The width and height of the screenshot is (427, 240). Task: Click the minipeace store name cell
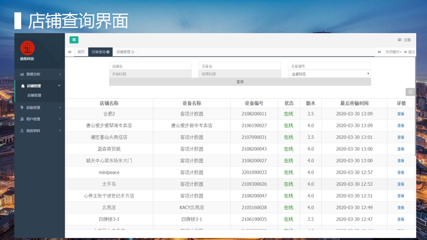(x=109, y=173)
